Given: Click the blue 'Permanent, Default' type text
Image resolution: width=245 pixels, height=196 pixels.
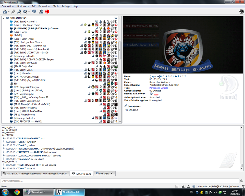Looking at the screenshot, I should point(158,88).
